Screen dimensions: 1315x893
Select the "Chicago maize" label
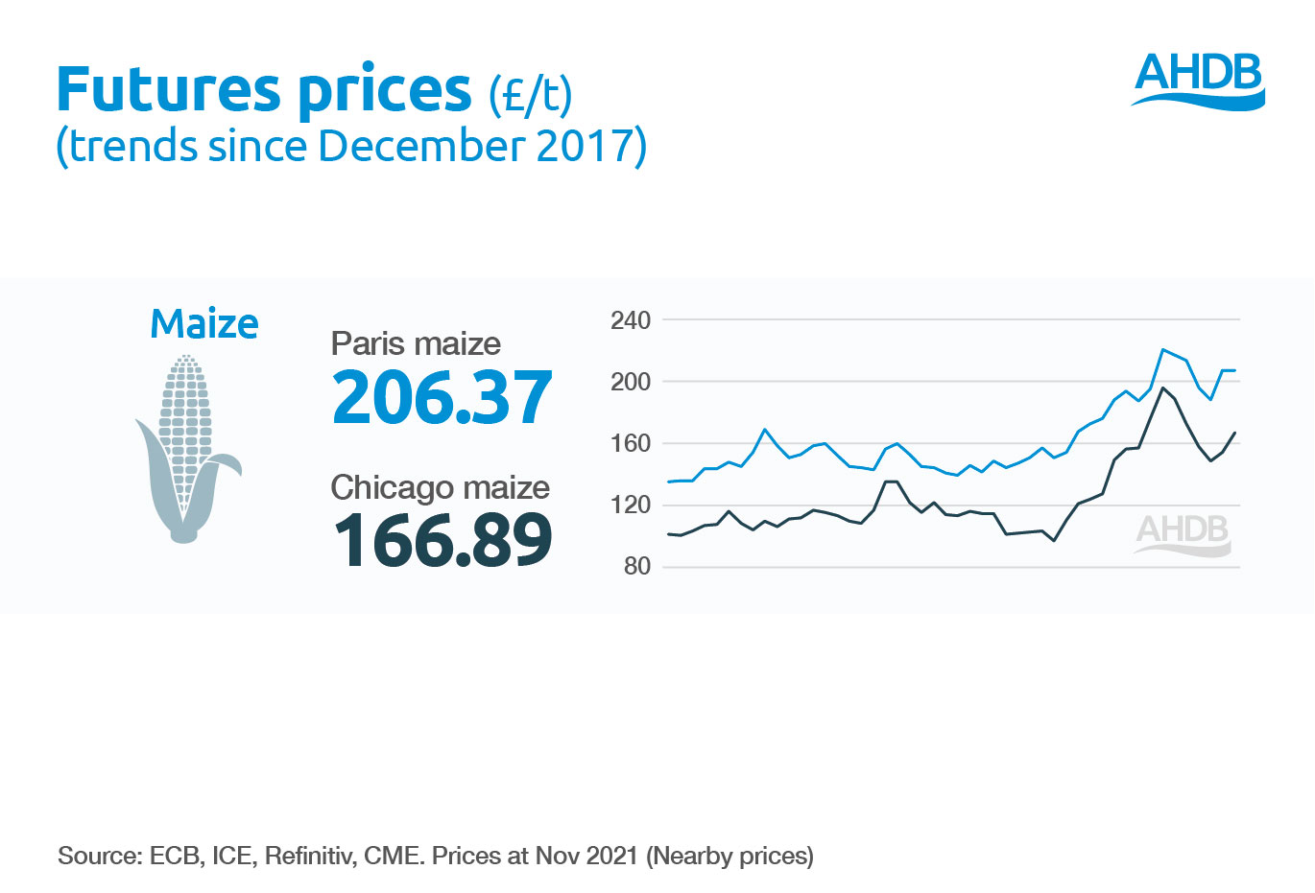(x=440, y=487)
